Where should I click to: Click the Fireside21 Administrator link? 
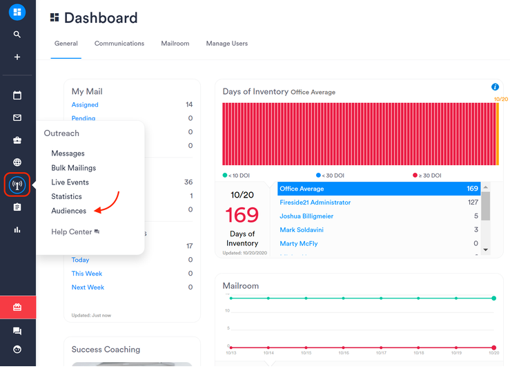pos(315,202)
